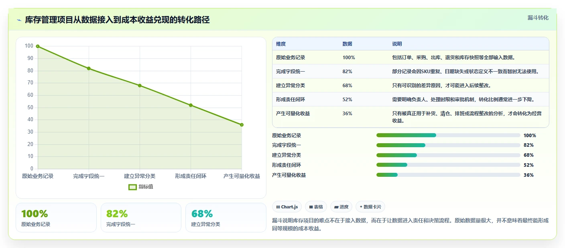The height and width of the screenshot is (248, 565).
Task: Select the 数据卡片 chip
Action: point(370,207)
